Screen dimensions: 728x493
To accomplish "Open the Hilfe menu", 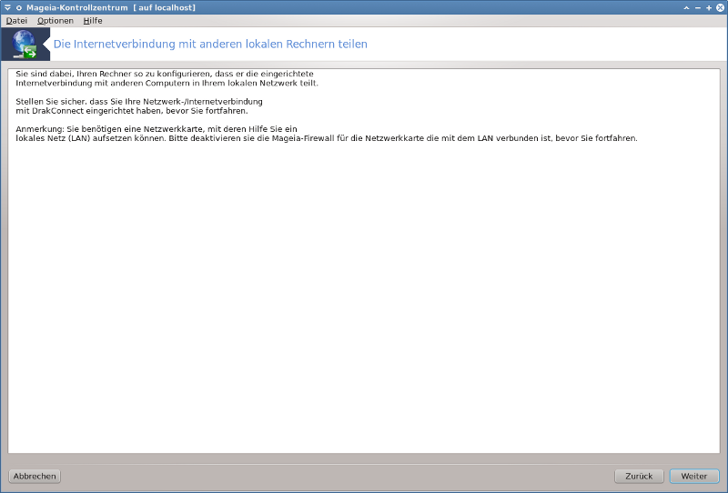I will pyautogui.click(x=93, y=21).
